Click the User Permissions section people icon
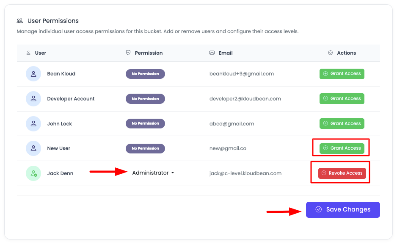 click(x=20, y=21)
